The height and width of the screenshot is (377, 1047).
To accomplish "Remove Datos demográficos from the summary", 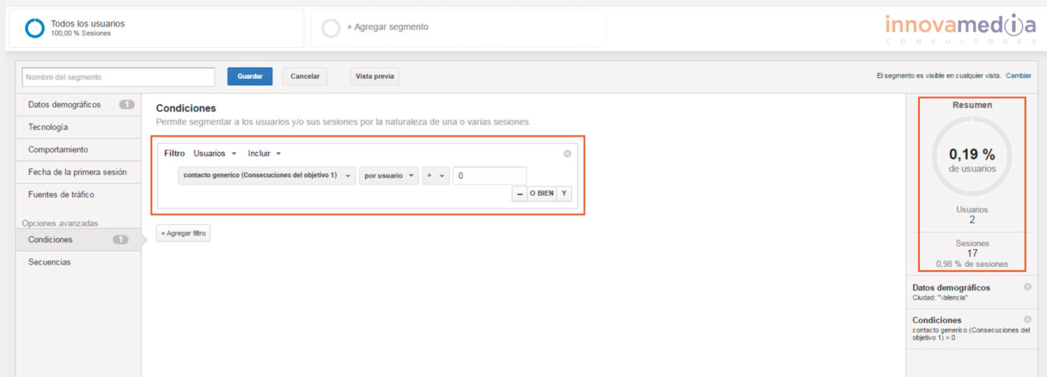I will (x=1027, y=287).
